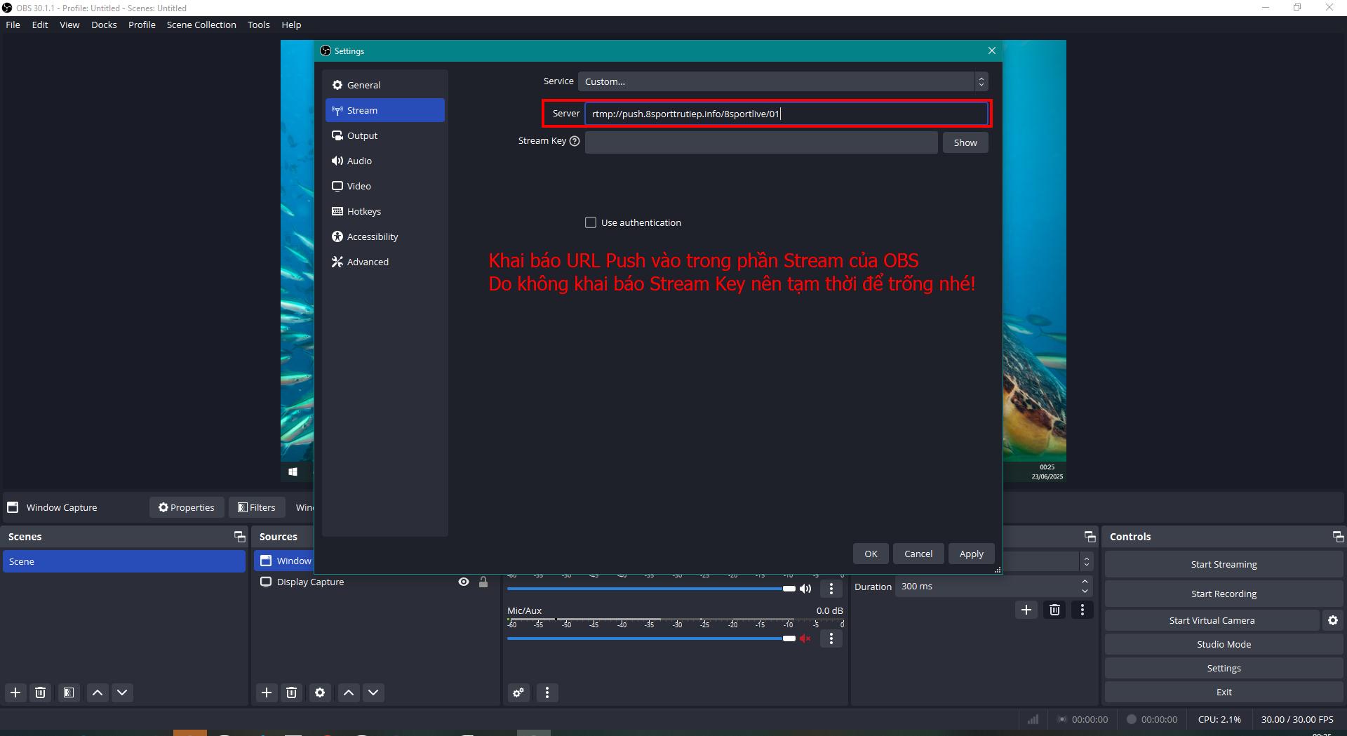Enable the Use authentication checkbox

point(591,222)
